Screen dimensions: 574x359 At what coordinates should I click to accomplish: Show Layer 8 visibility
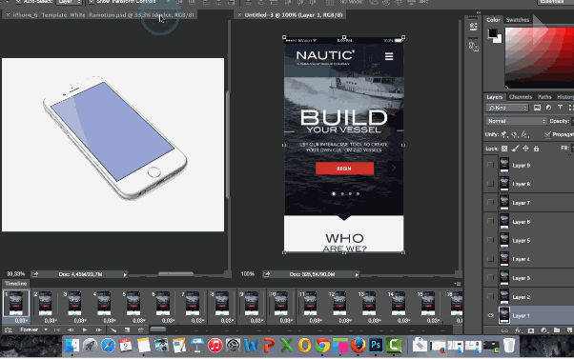[490, 184]
